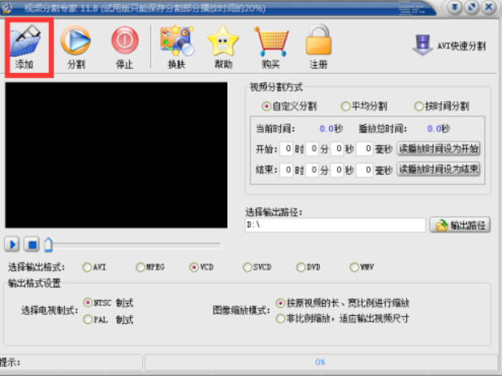The width and height of the screenshot is (502, 376).
Task: Open 帮助 help star icon
Action: (223, 41)
